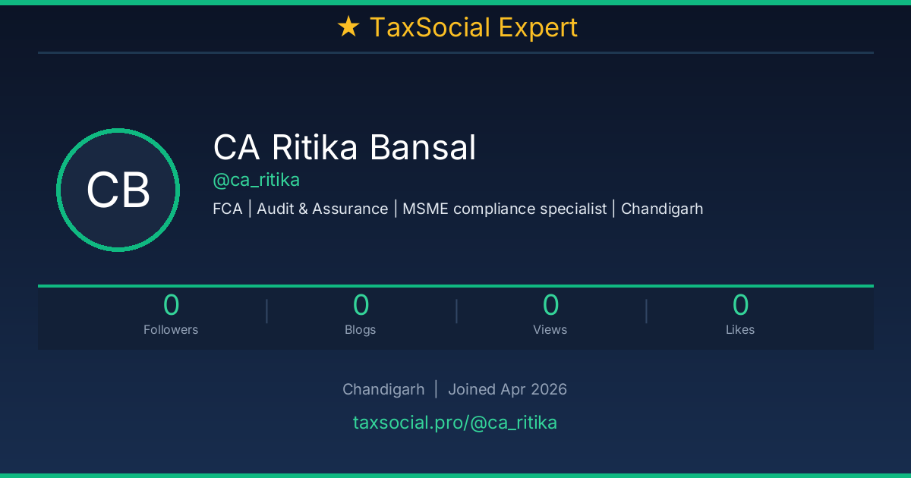
Task: Click the separator between Followers and Blogs
Action: 266,311
